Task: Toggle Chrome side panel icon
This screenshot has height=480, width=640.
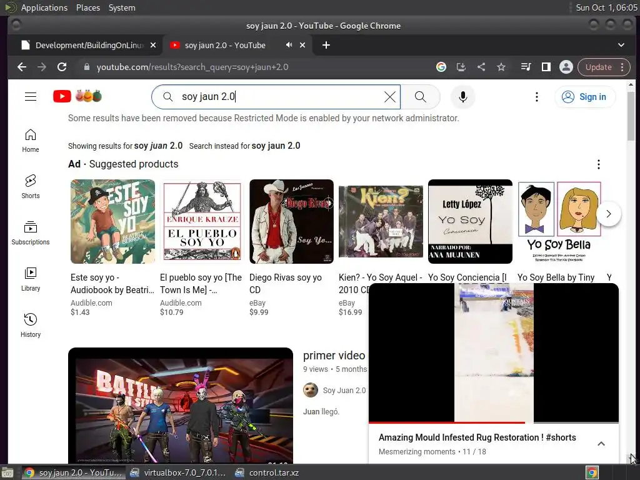Action: click(546, 67)
